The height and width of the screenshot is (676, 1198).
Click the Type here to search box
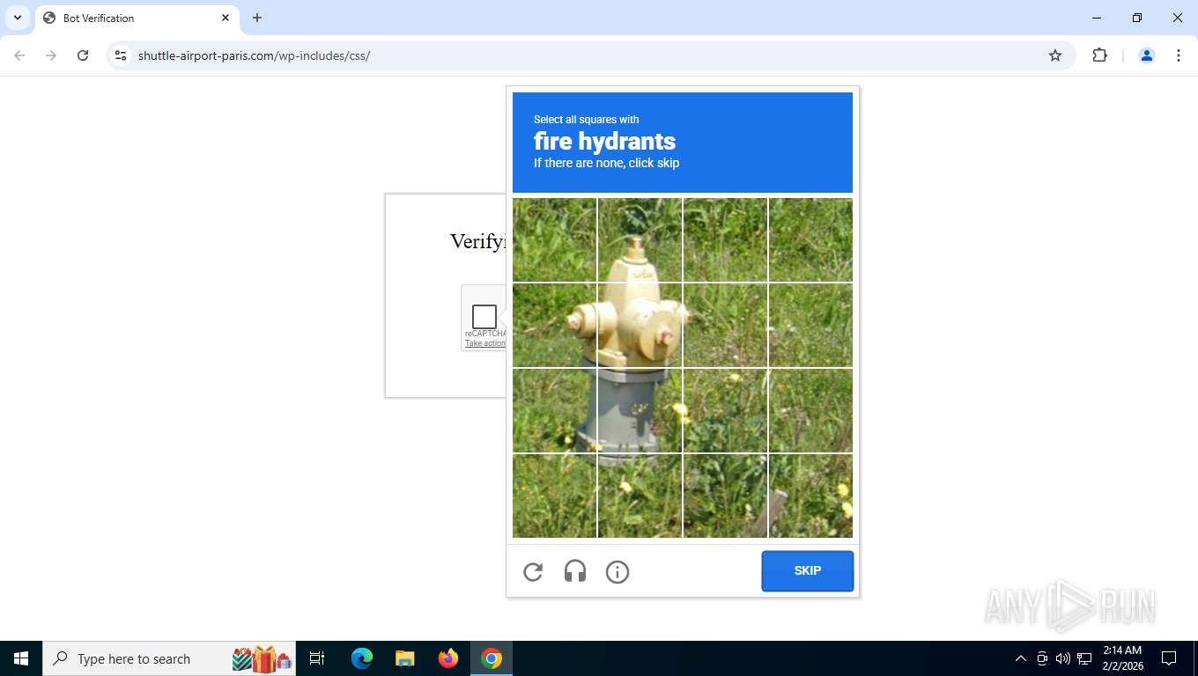tap(169, 658)
